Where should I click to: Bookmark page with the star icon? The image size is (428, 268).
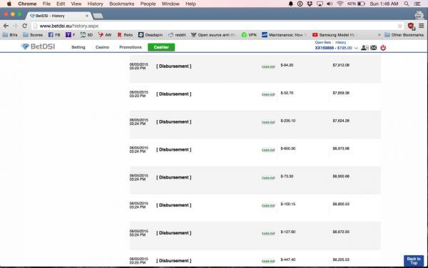pos(400,26)
